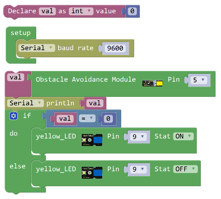
Task: Click the 0 number in if comparison
Action: (x=108, y=119)
